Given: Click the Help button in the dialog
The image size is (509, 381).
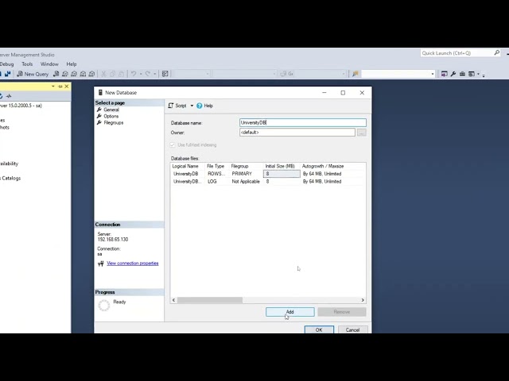Looking at the screenshot, I should point(205,106).
